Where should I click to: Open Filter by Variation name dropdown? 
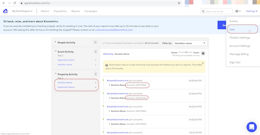190,43
